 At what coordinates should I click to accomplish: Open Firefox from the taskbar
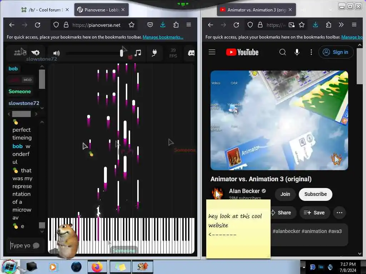97,267
